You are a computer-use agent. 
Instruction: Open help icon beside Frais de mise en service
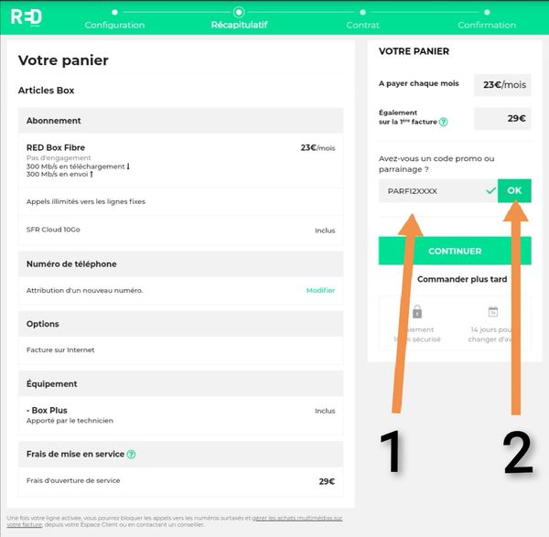point(132,454)
